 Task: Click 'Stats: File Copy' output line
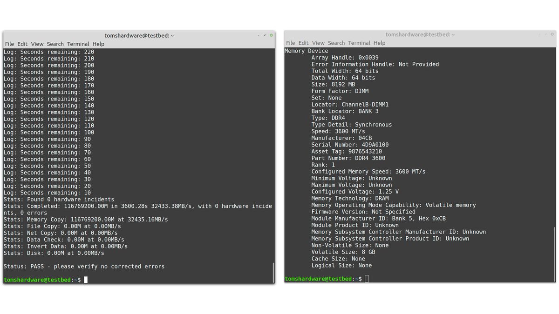[62, 226]
